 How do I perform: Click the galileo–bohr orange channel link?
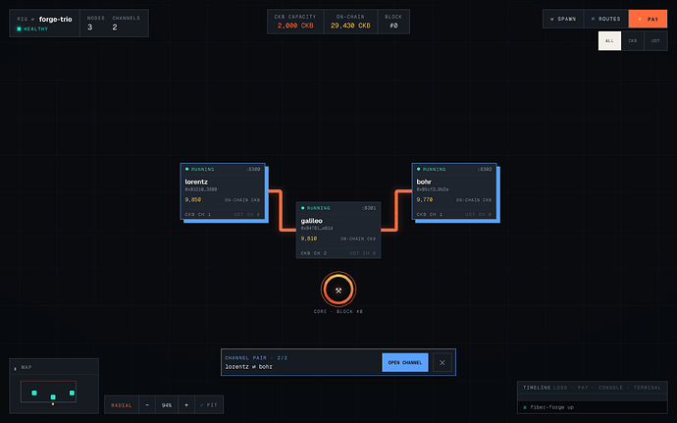396,210
